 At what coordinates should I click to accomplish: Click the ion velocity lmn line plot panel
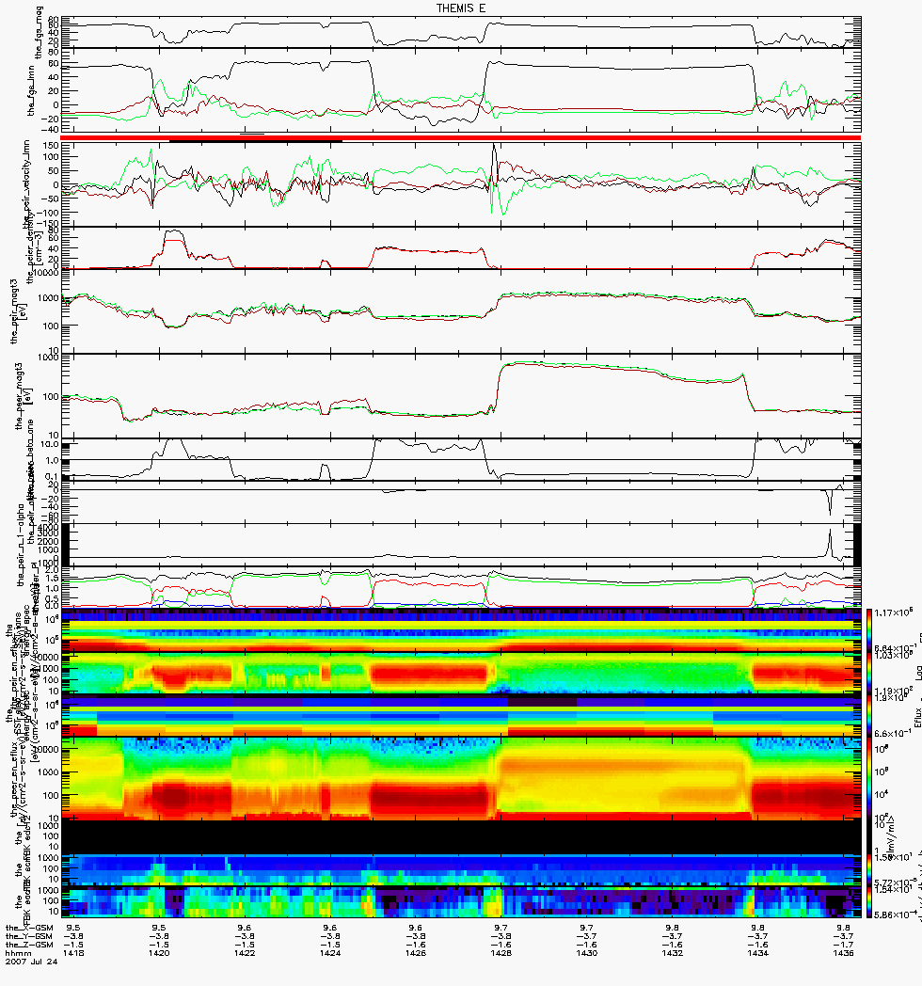(x=461, y=184)
